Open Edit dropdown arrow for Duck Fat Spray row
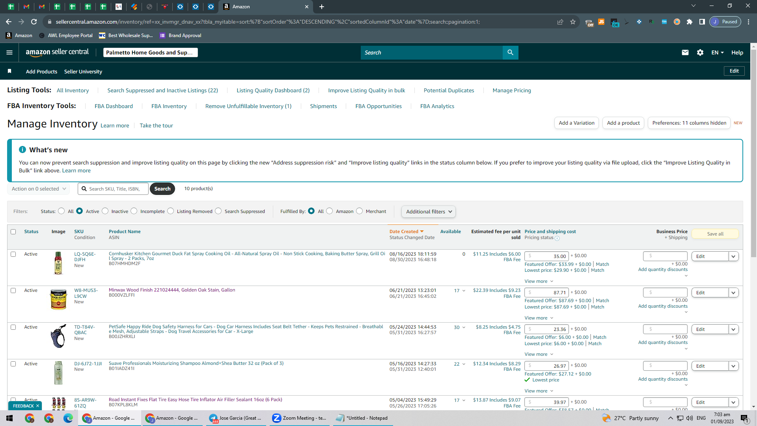 point(733,256)
